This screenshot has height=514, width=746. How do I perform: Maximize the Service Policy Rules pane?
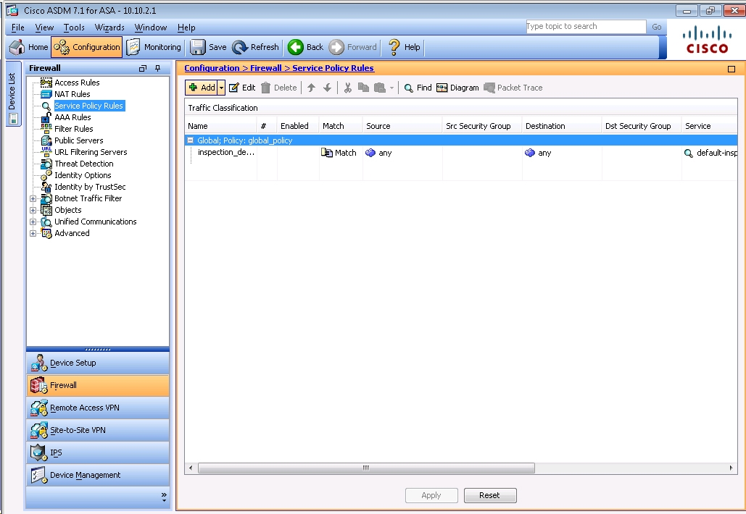(x=732, y=69)
